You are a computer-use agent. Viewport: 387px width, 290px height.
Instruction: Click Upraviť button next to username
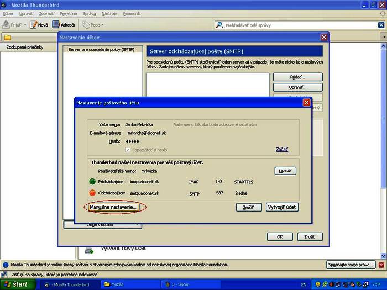click(285, 171)
